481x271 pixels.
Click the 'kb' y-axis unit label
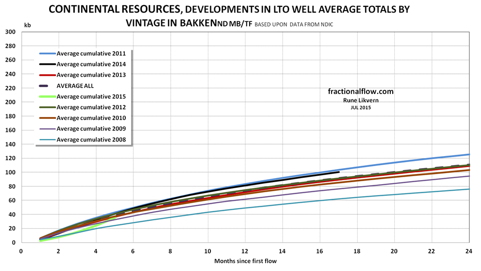[x=27, y=24]
